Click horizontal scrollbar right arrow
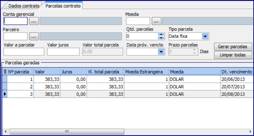This screenshot has height=136, width=254. pyautogui.click(x=250, y=132)
